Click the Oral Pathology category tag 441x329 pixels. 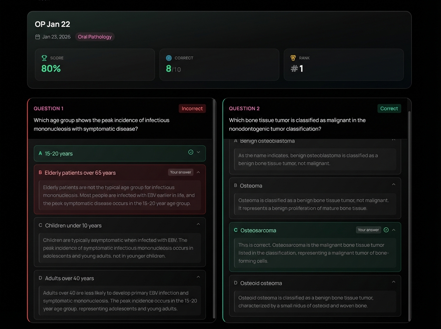tap(95, 37)
